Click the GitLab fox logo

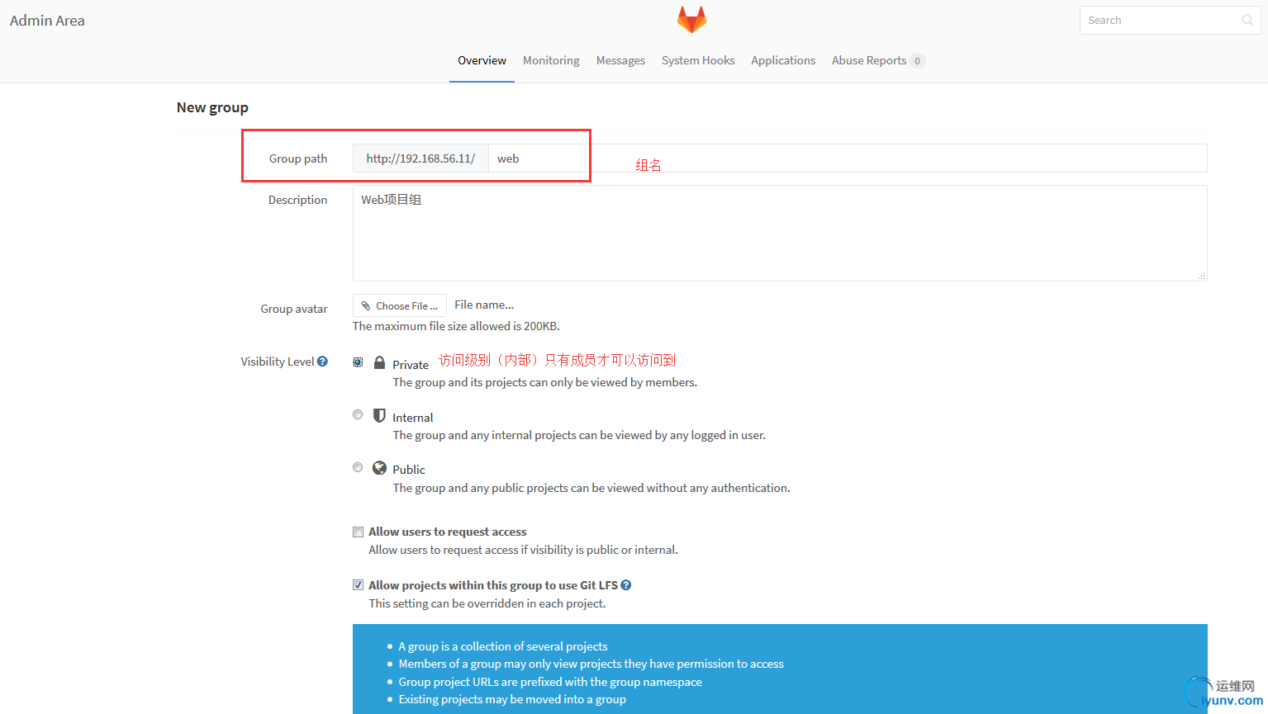click(x=691, y=20)
